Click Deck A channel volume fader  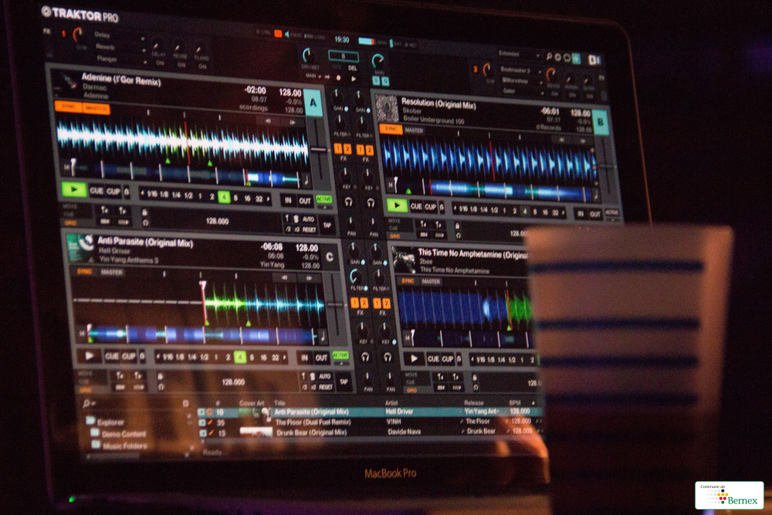tap(319, 149)
